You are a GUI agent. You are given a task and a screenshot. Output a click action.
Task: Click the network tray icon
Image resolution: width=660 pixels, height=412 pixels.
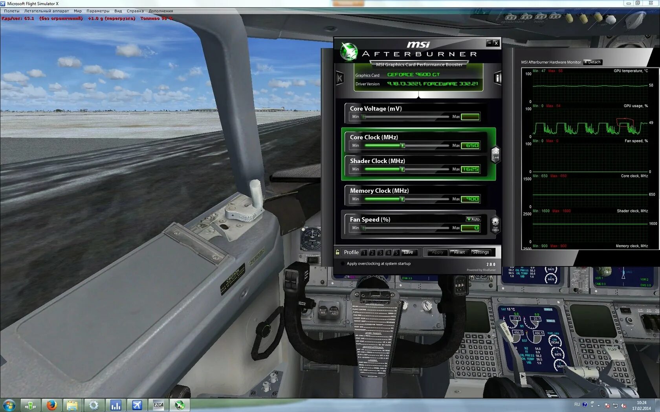pyautogui.click(x=615, y=406)
